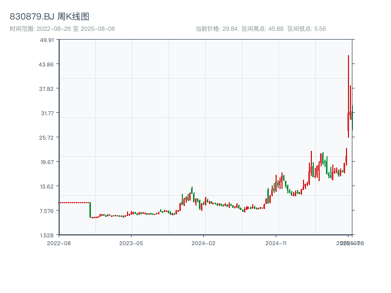This screenshot has height=293, width=391.
Task: Click the y-axis label 37.82
Action: pos(46,89)
